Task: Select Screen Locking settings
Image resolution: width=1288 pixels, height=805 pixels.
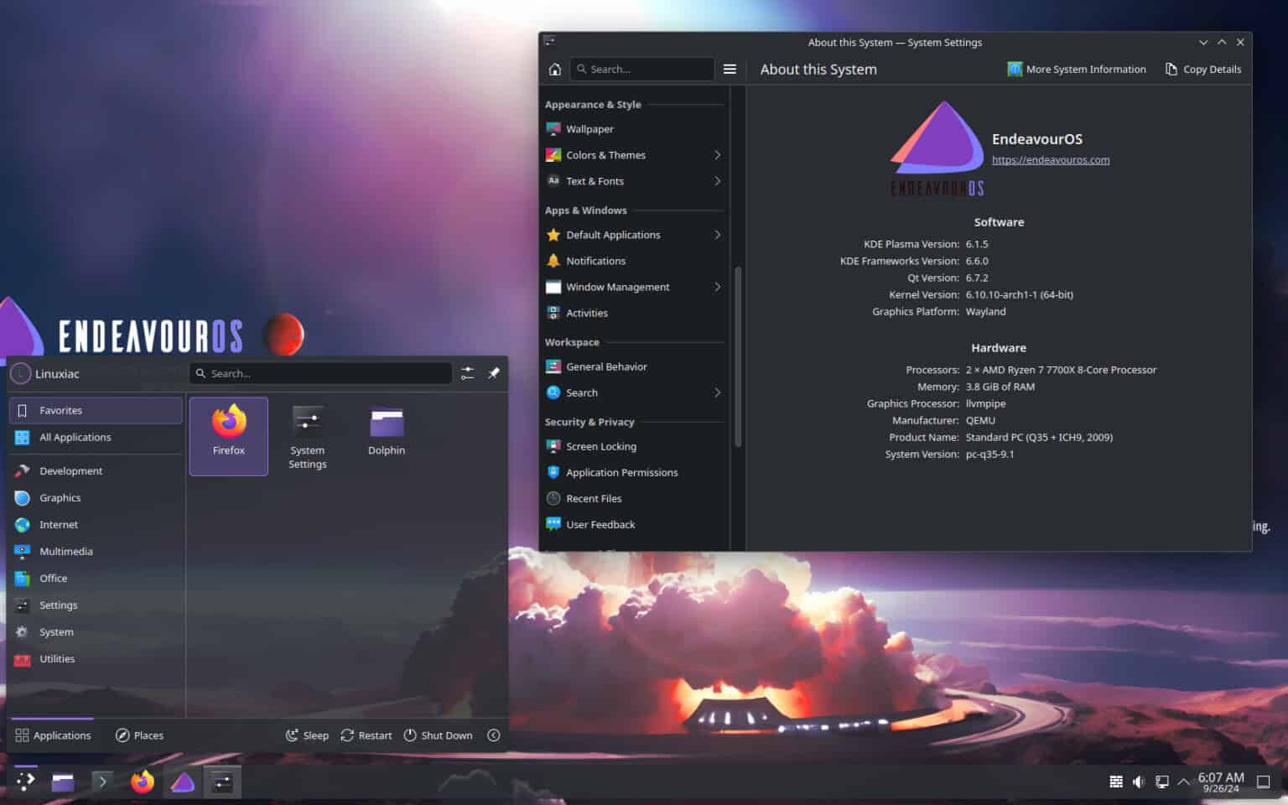Action: click(600, 446)
